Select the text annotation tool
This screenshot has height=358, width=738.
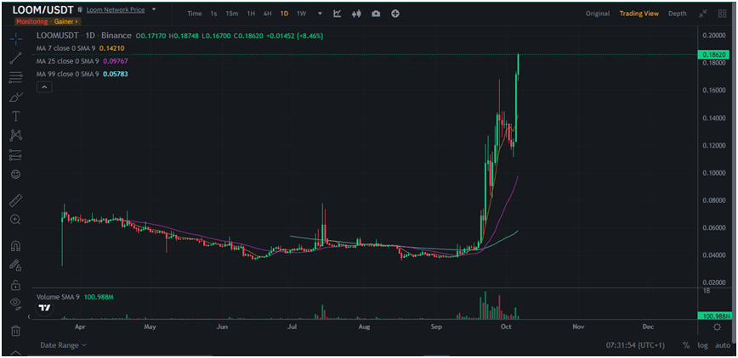tap(15, 116)
